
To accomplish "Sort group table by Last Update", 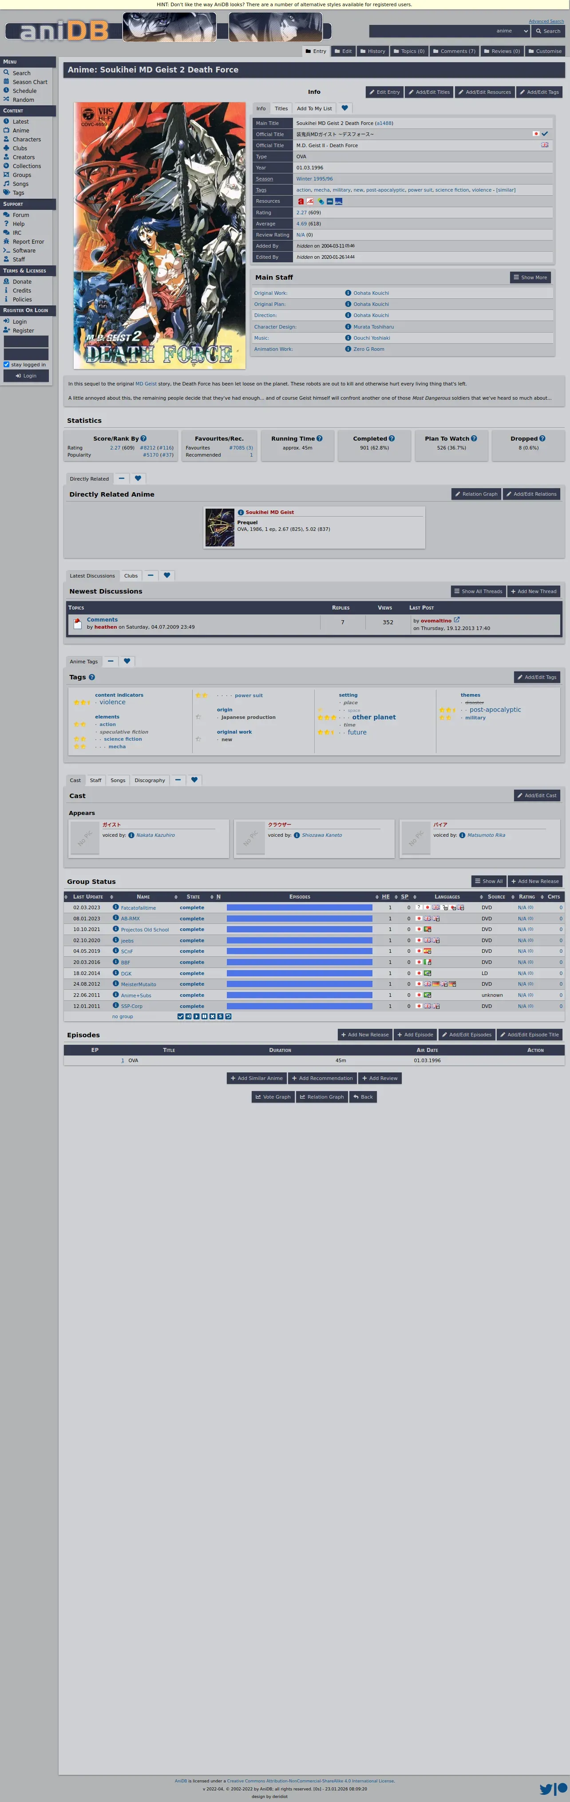I will click(88, 897).
